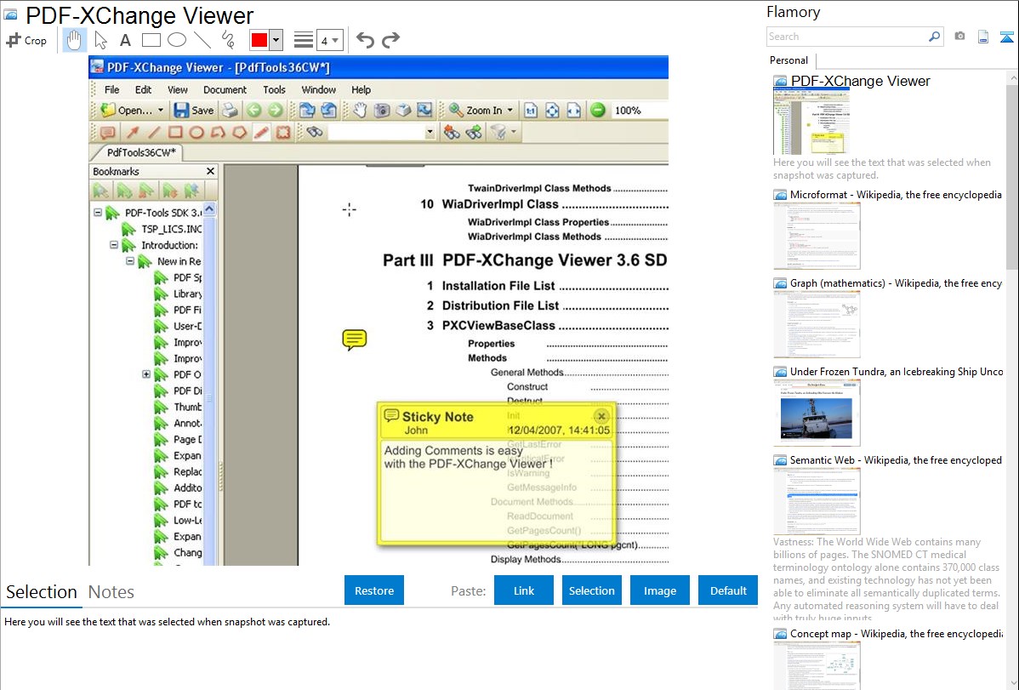Click the Selection paste button
Viewport: 1019px width, 690px height.
[x=591, y=590]
